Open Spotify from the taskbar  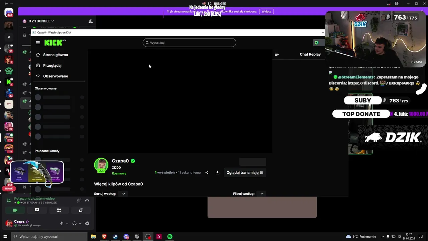(x=170, y=237)
